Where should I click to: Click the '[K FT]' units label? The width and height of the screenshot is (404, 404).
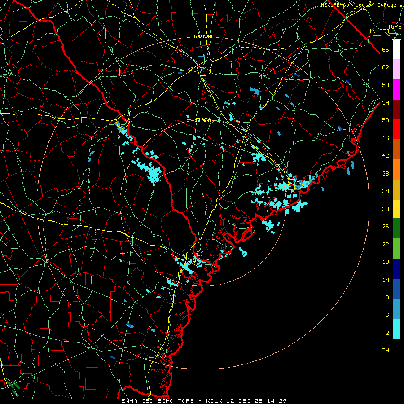coord(379,31)
